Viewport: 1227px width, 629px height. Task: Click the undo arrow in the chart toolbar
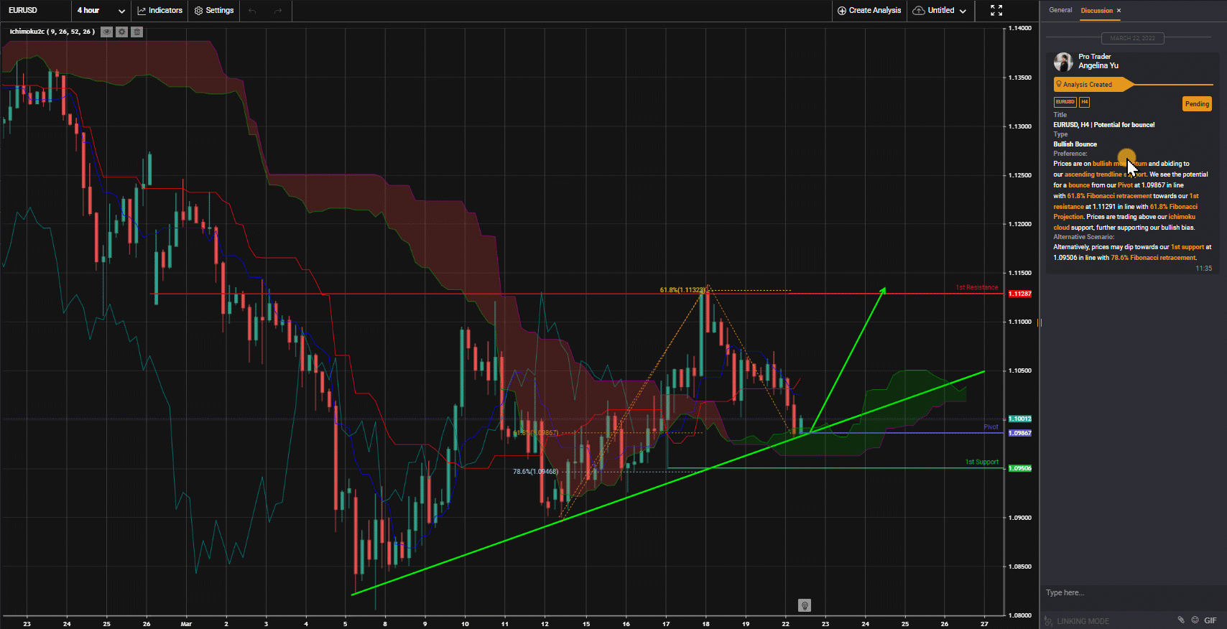point(252,11)
